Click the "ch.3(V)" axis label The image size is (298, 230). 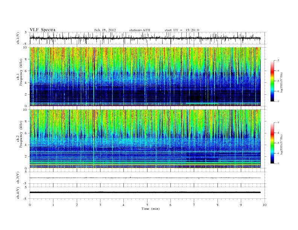tap(18, 178)
